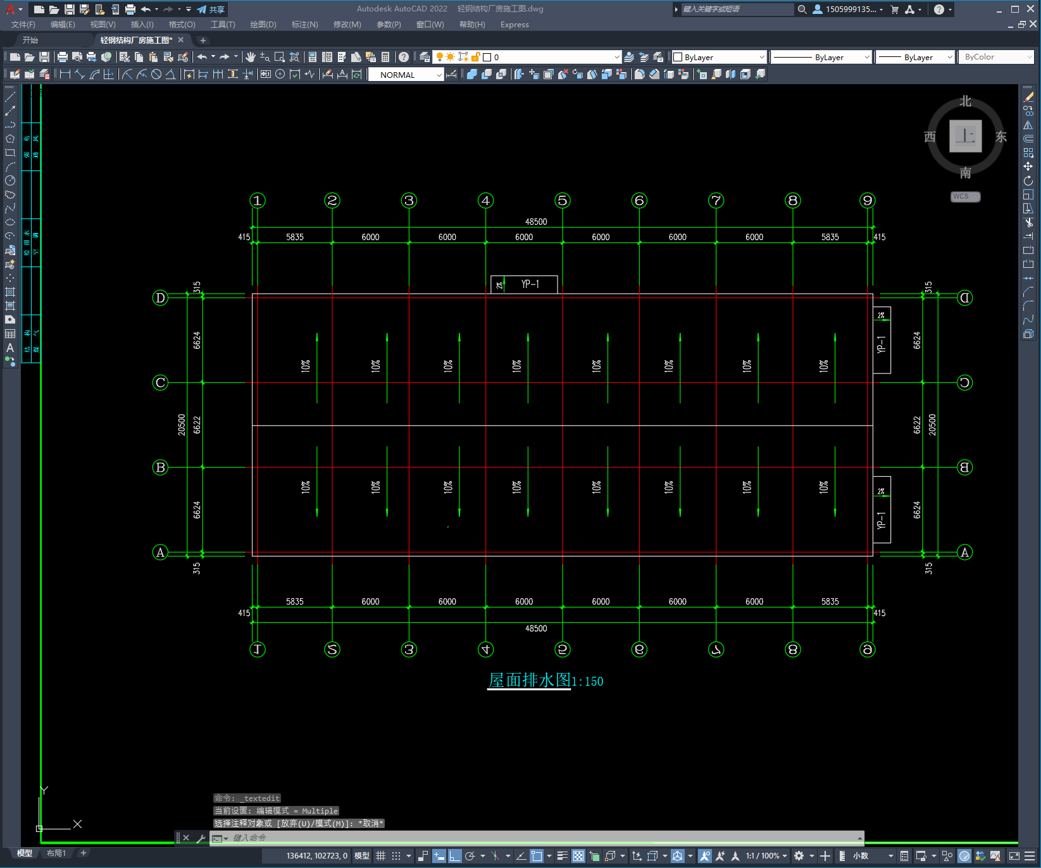Select the Circle tool in draw toolbar

point(10,180)
